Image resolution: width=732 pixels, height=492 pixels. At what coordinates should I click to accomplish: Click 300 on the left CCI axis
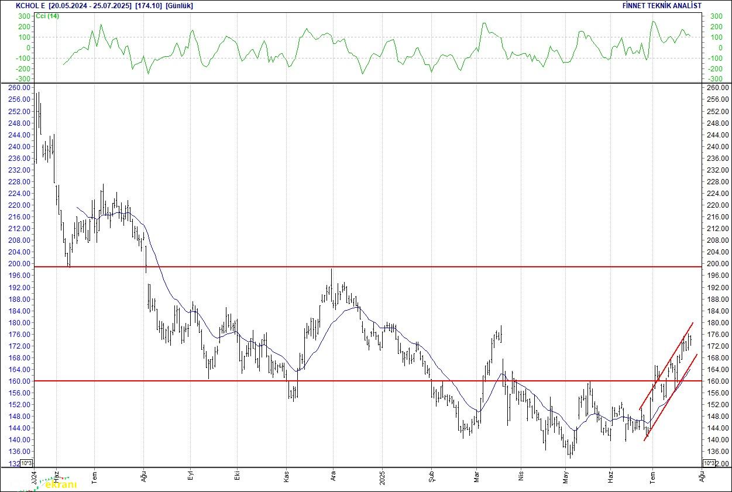[25, 16]
